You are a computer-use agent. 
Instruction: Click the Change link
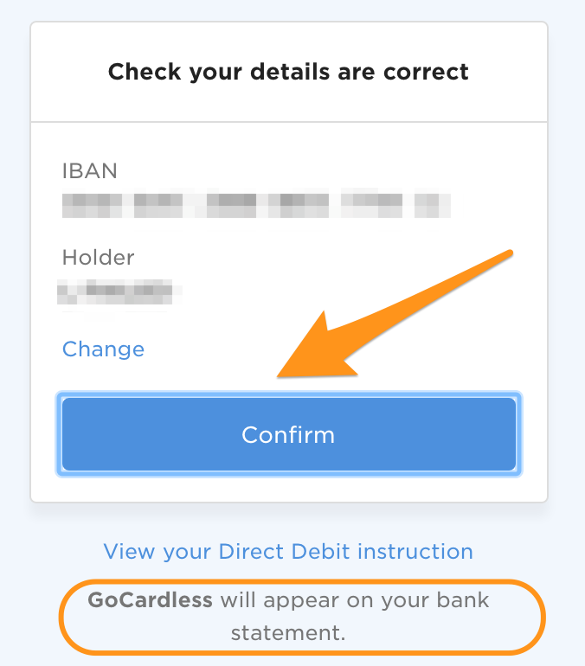103,349
